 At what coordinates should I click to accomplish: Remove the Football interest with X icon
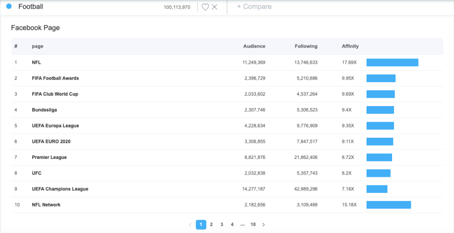(x=214, y=7)
